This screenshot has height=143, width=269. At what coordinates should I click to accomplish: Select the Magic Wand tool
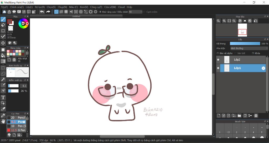pos(3,79)
